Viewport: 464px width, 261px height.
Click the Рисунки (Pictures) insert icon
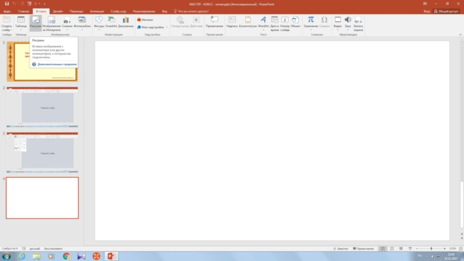[x=36, y=23]
